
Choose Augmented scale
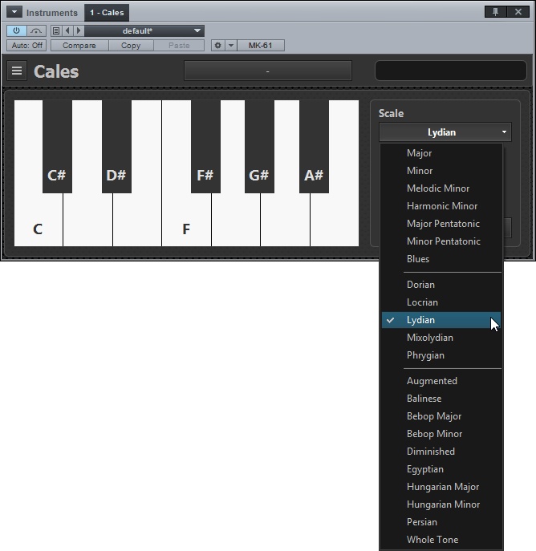click(x=441, y=381)
